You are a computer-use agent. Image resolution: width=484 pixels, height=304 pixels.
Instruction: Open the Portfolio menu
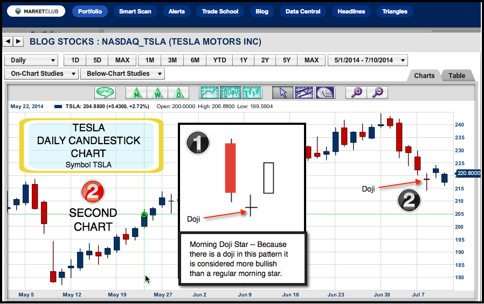click(90, 11)
